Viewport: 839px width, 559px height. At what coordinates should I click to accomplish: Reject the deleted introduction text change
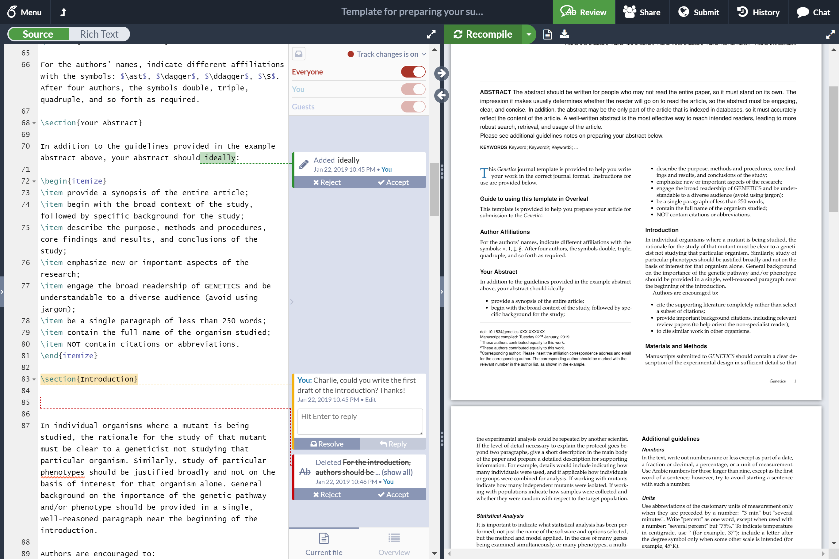(327, 494)
